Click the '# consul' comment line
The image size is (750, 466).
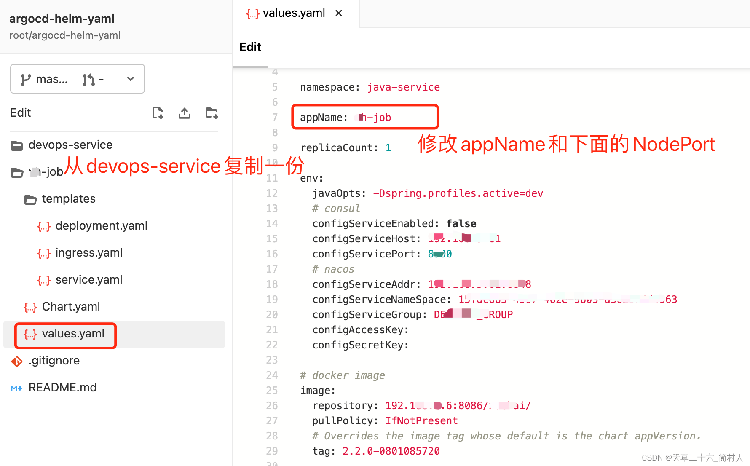pos(336,209)
